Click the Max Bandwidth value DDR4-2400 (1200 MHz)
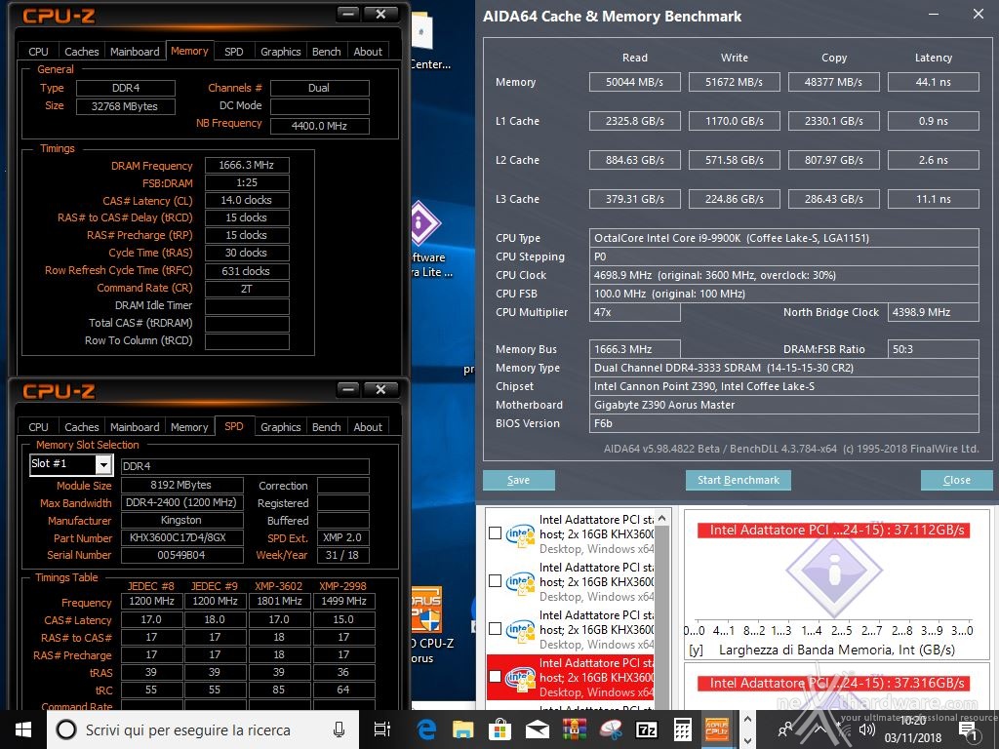This screenshot has width=999, height=749. (x=181, y=502)
